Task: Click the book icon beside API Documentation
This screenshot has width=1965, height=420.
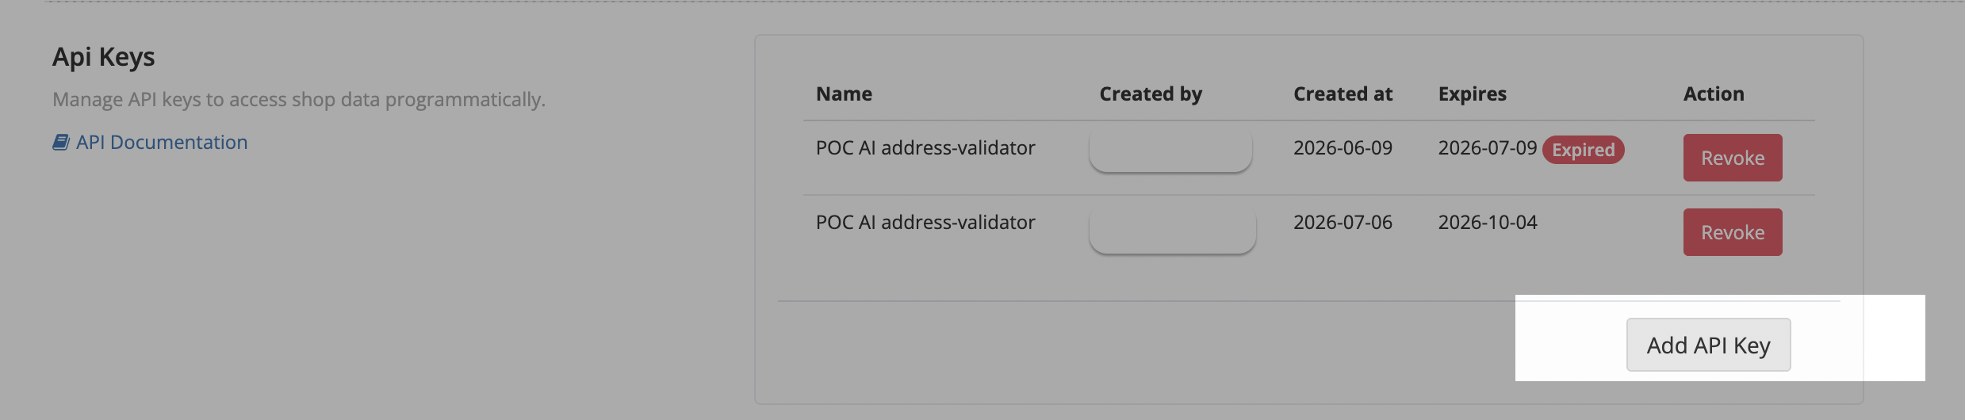Action: tap(61, 143)
